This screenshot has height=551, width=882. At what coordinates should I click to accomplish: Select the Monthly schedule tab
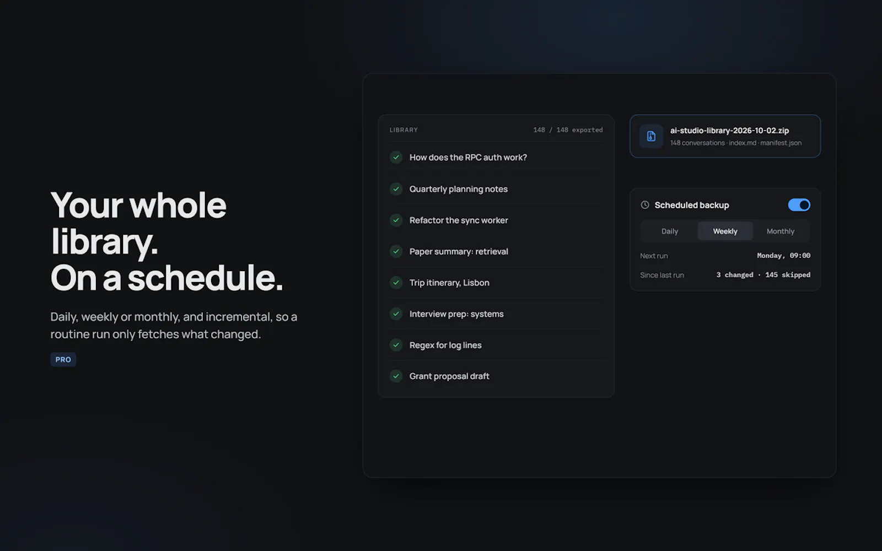click(x=781, y=231)
